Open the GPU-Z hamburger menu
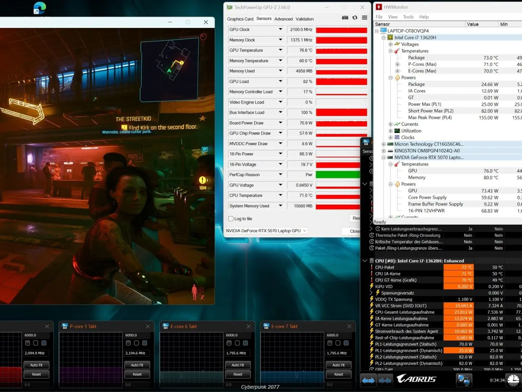Screen dimensions: 522x392 click(x=364, y=17)
